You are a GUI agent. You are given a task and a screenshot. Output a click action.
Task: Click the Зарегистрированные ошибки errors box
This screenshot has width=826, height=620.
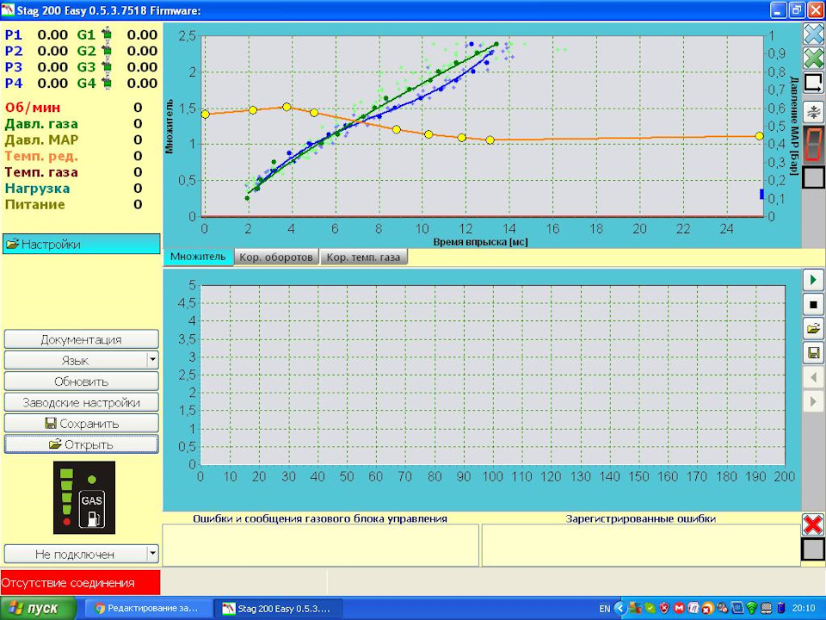coord(641,545)
